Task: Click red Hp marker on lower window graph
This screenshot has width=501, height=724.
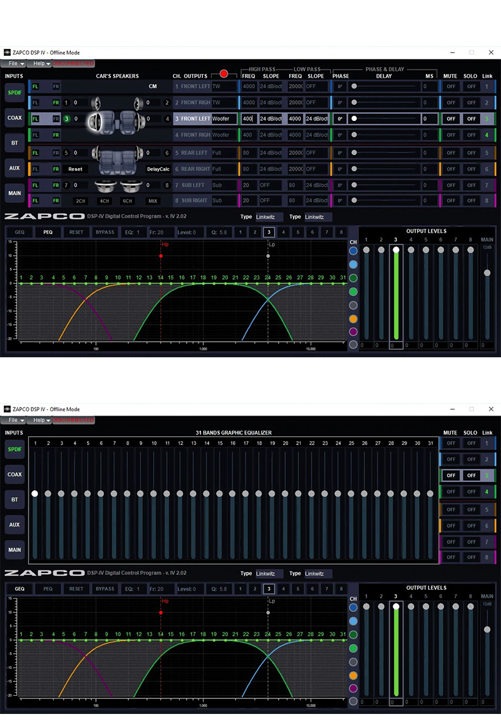Action: coord(161,612)
